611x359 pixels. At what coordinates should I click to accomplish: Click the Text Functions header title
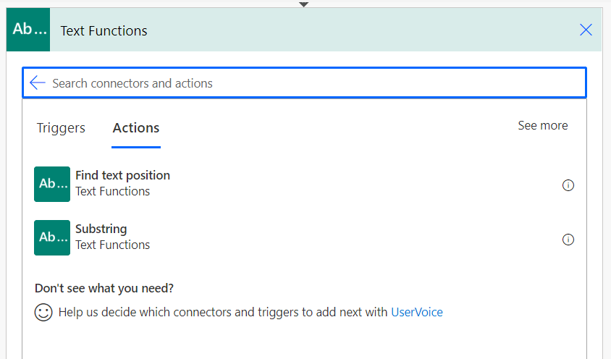tap(104, 30)
